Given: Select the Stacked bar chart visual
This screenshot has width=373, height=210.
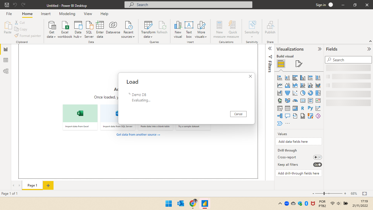Looking at the screenshot, I should 280,78.
